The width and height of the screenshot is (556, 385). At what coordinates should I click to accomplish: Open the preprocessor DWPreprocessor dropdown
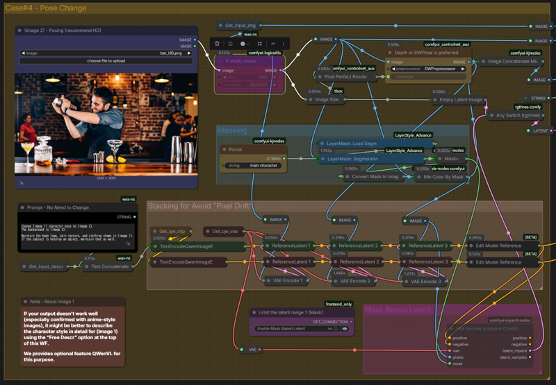tap(427, 69)
